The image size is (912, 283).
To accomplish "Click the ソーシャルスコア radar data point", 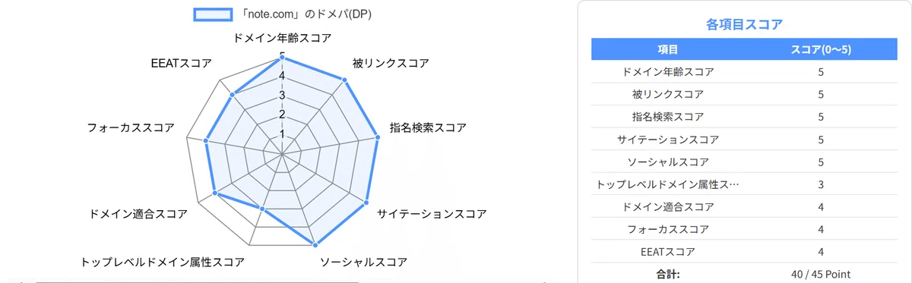I will [x=315, y=244].
